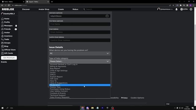The image size is (196, 110).
Task: Click the browser back arrow
Action: [2, 5]
